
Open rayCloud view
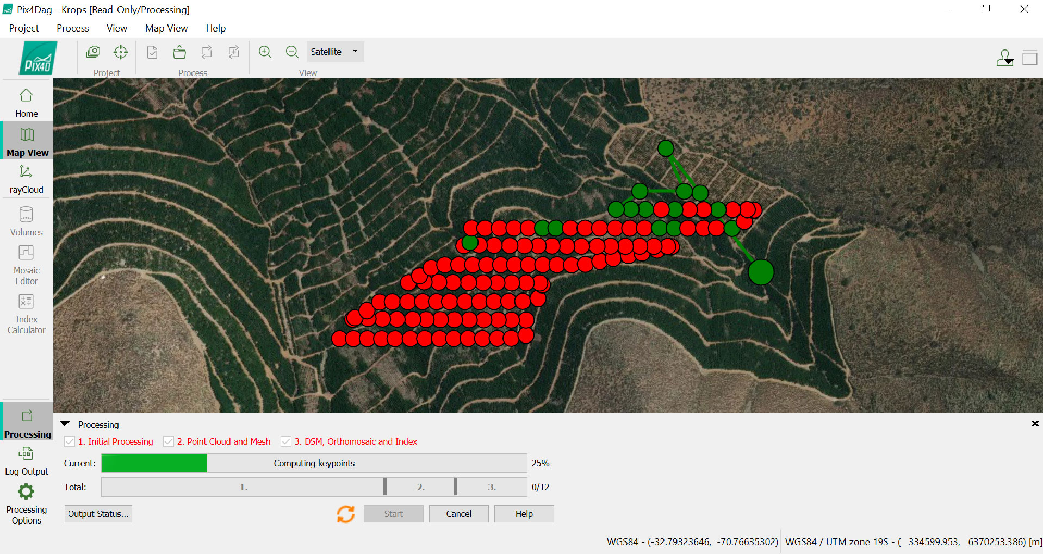pos(27,179)
